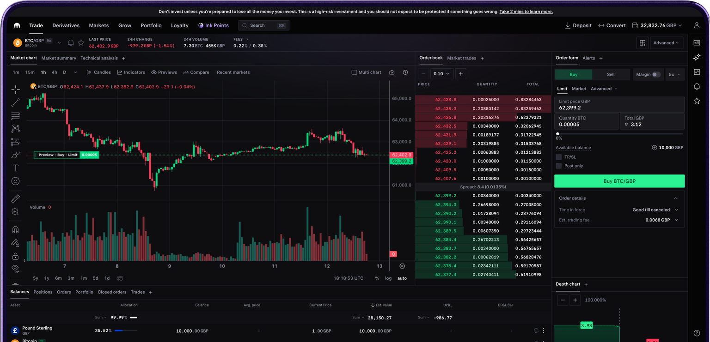Go to the Derivatives menu
This screenshot has height=342, width=710.
66,25
